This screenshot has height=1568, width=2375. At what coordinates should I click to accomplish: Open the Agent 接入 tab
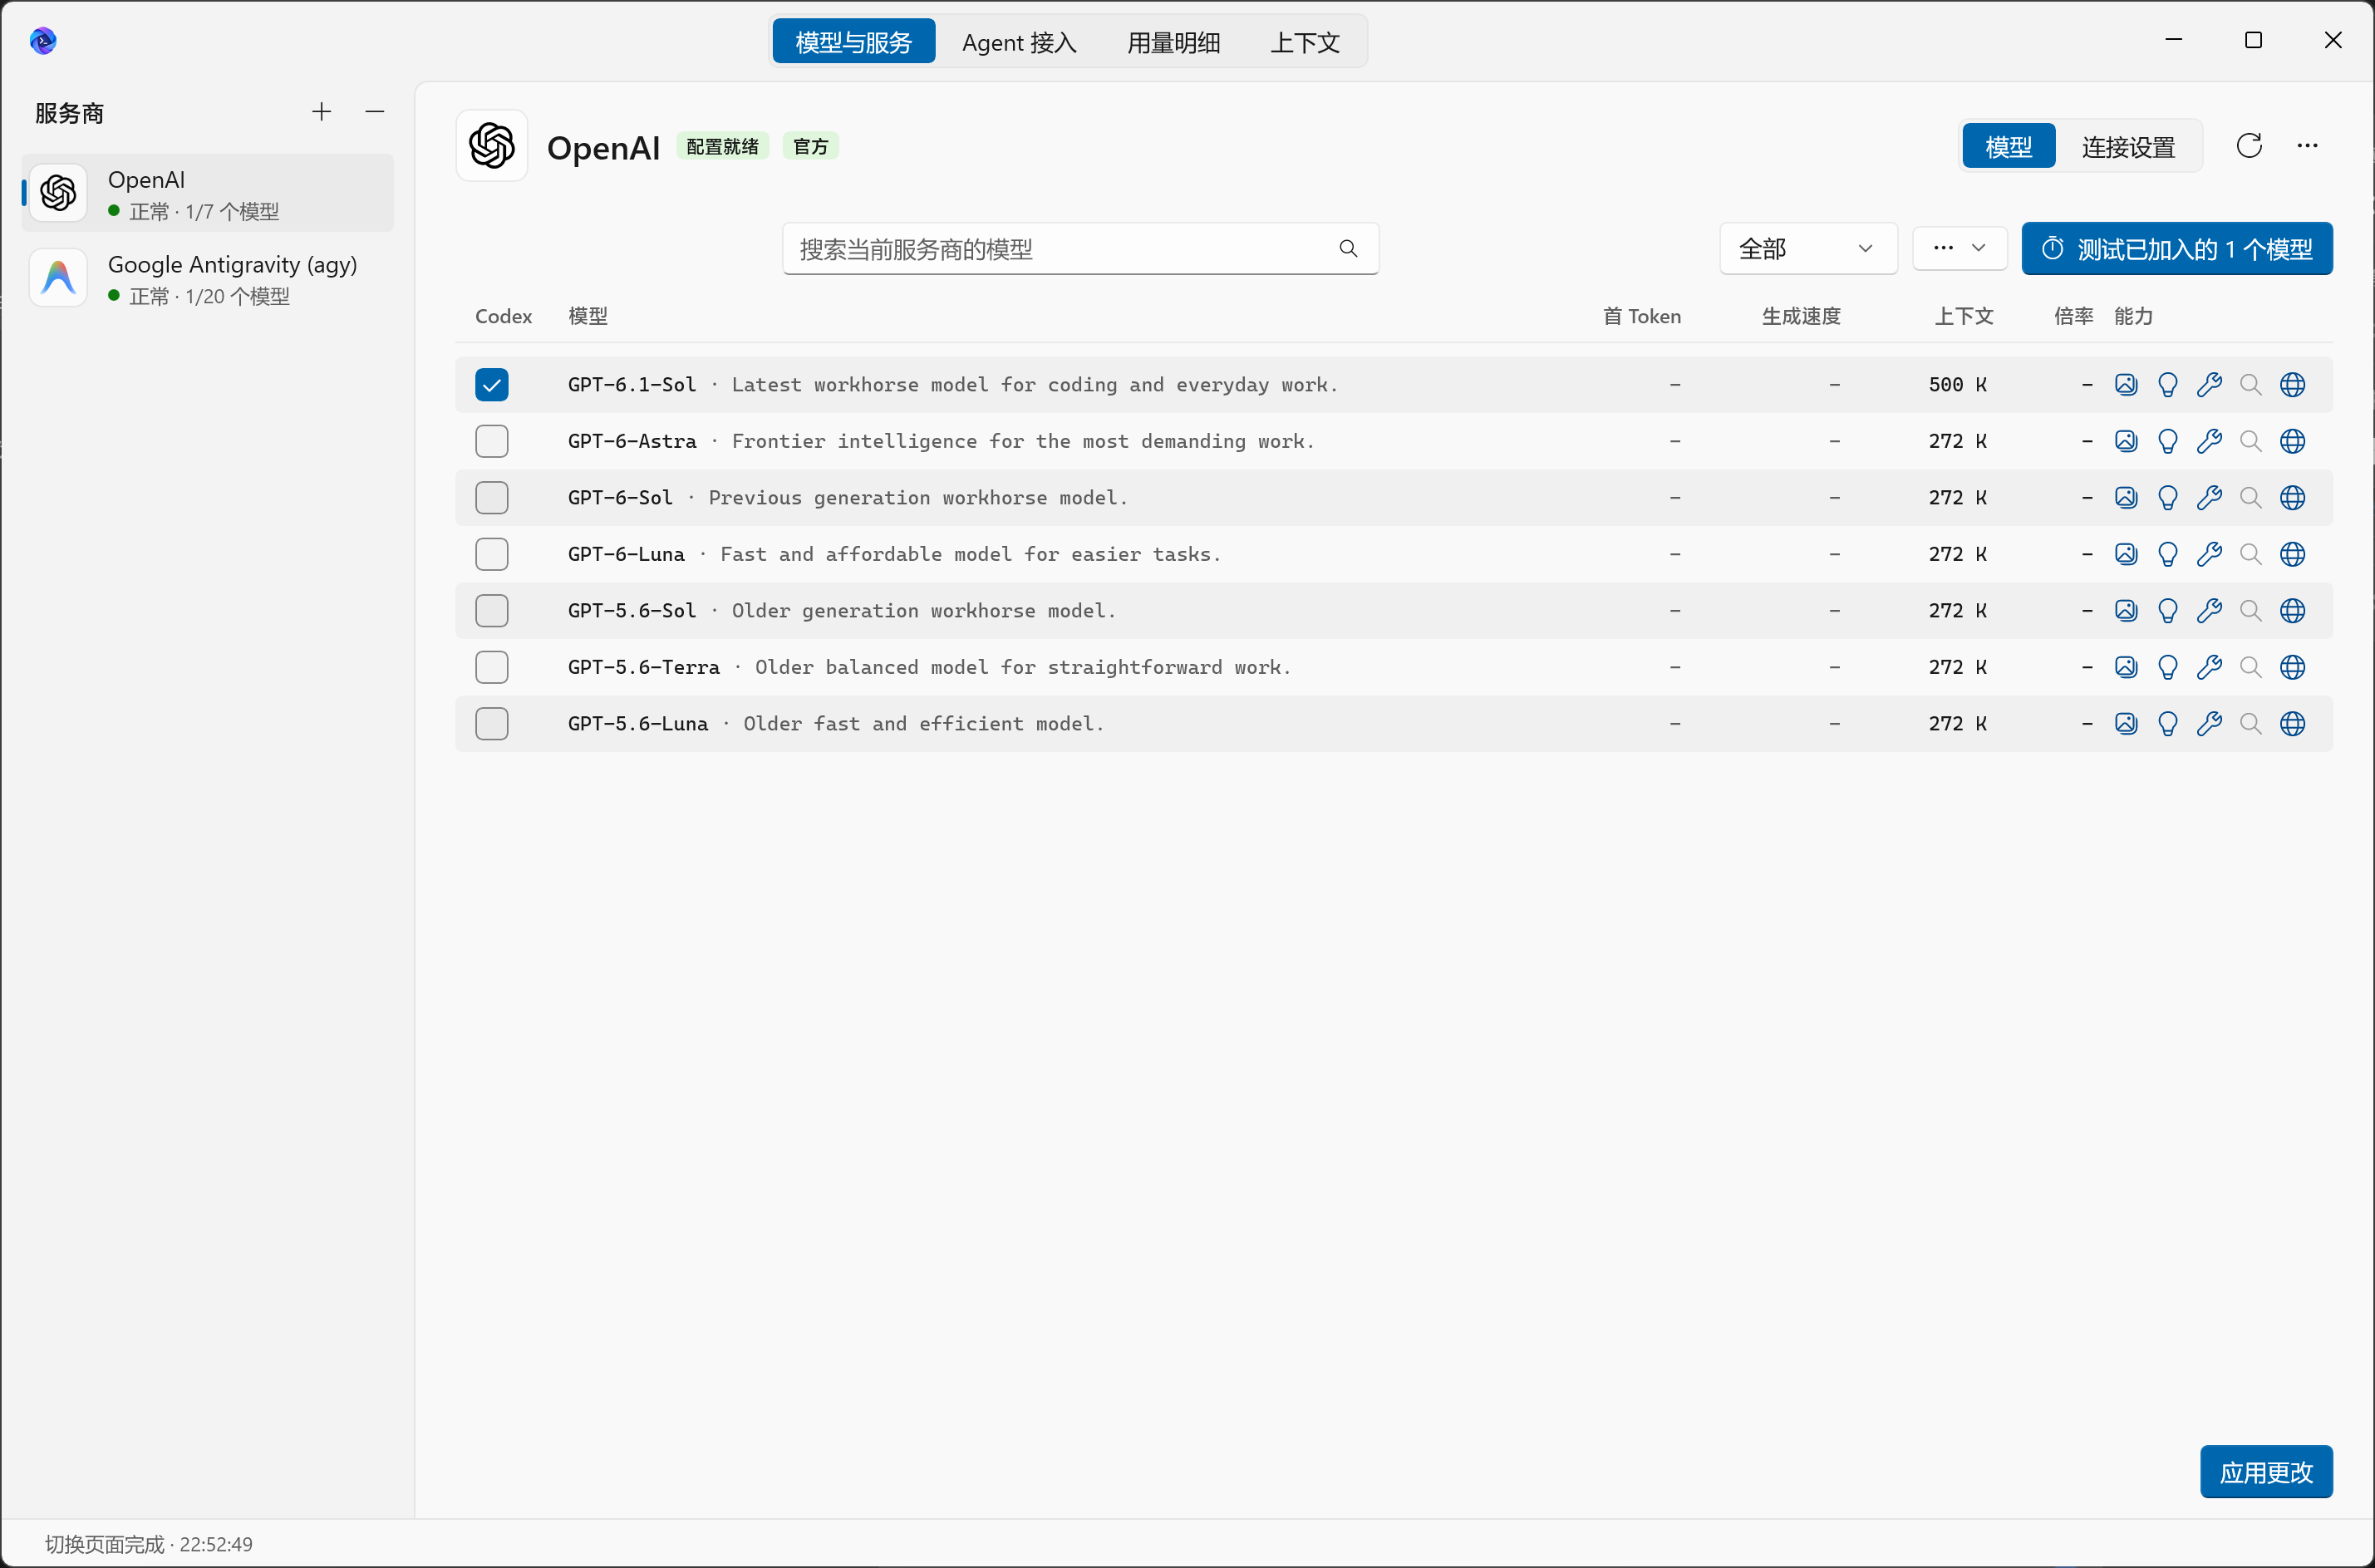point(1019,42)
